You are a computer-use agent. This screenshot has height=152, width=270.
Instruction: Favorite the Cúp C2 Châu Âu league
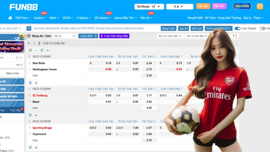click(x=35, y=43)
